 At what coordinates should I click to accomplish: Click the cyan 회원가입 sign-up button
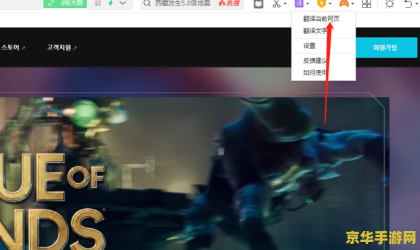tap(385, 47)
